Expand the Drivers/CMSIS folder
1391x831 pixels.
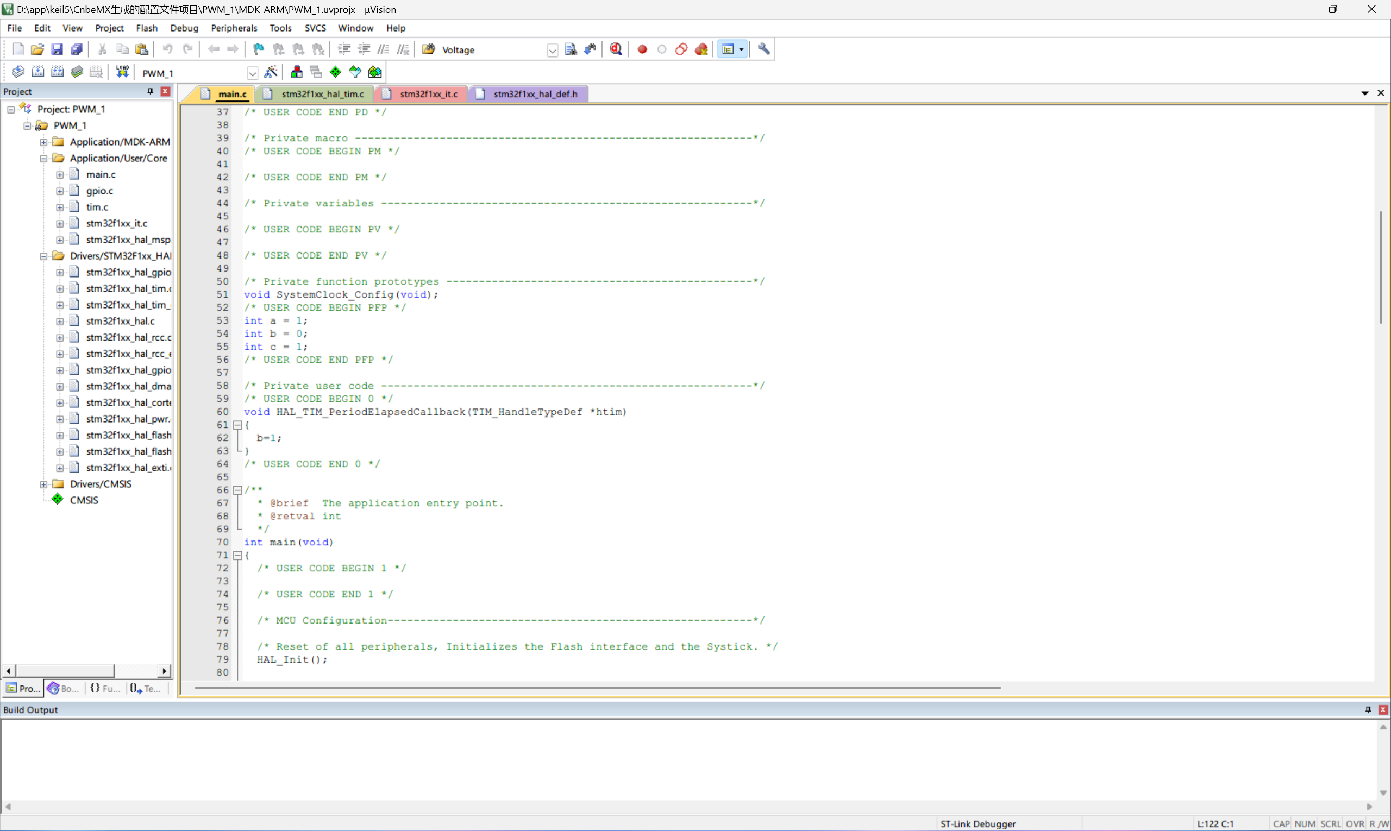pos(43,484)
